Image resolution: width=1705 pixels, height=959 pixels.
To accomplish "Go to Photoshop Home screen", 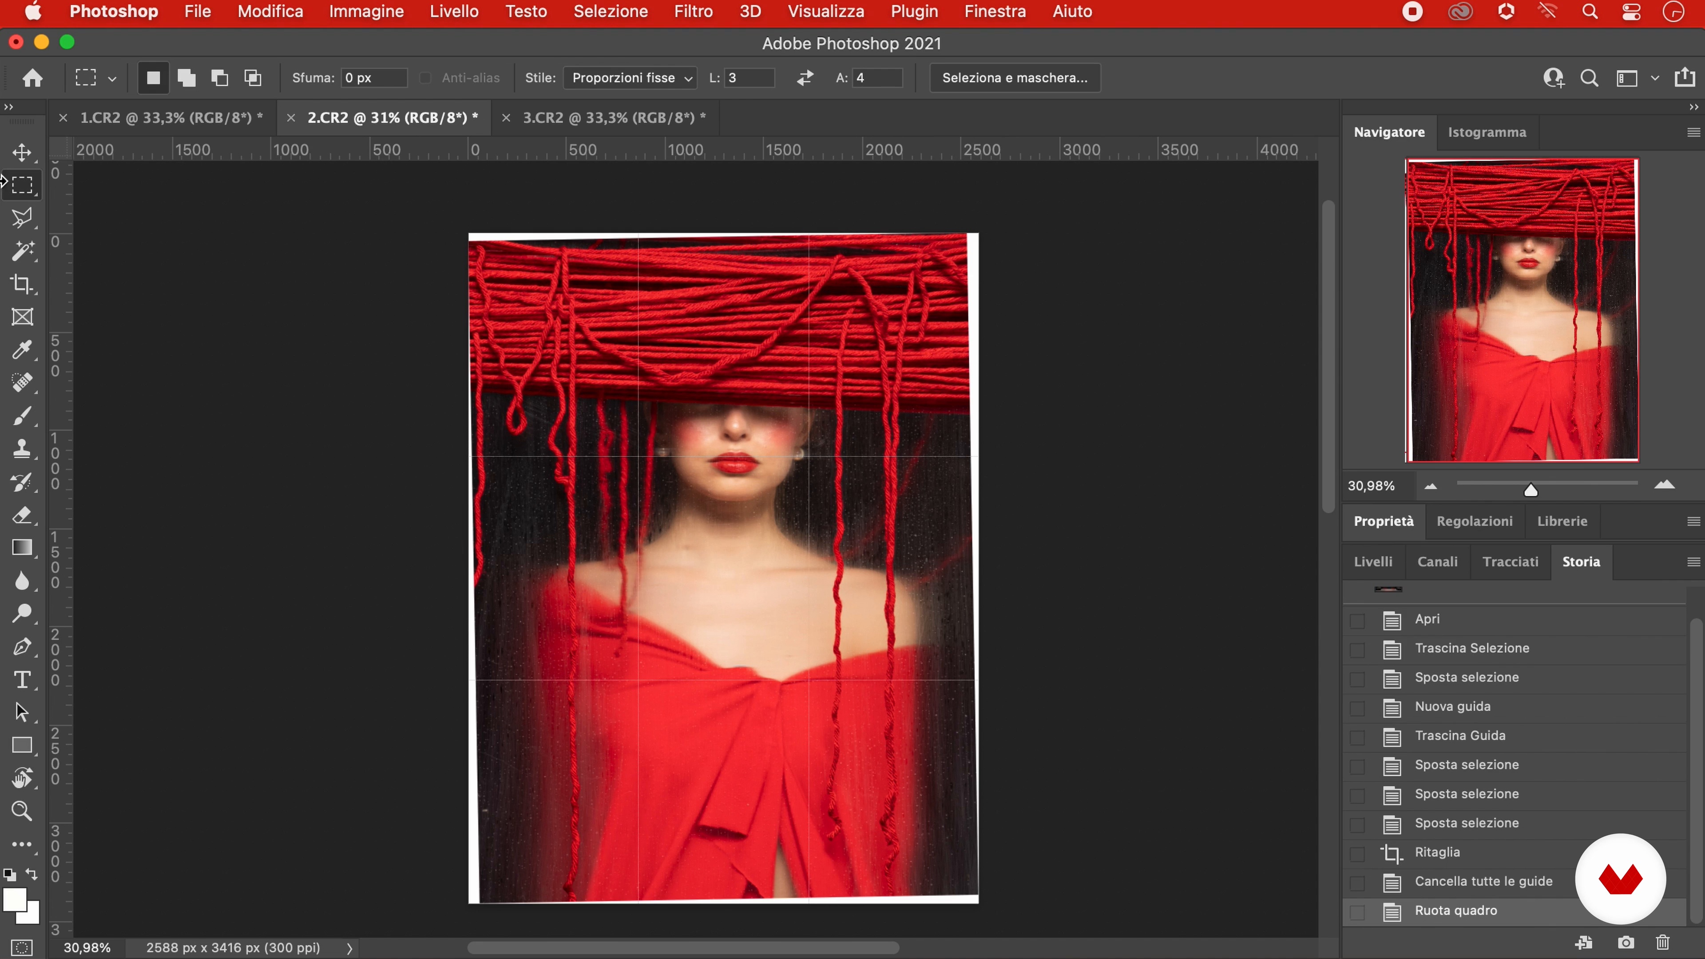I will point(32,78).
